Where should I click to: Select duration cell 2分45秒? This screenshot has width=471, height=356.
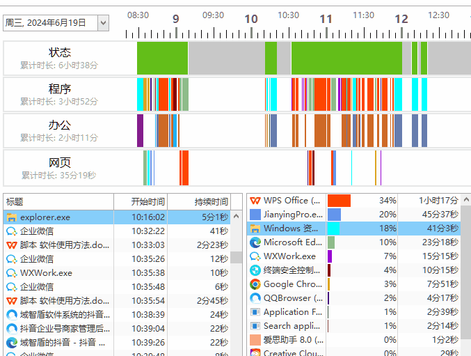point(199,301)
